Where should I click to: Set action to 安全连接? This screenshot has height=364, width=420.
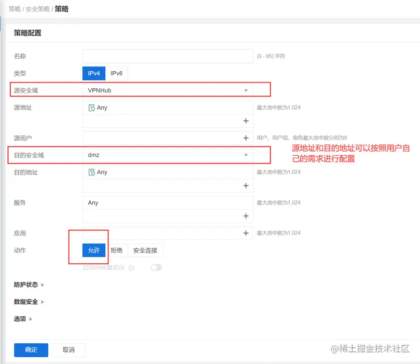(145, 250)
